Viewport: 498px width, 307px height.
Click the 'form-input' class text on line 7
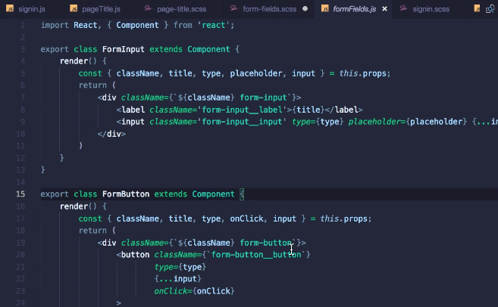(x=263, y=98)
